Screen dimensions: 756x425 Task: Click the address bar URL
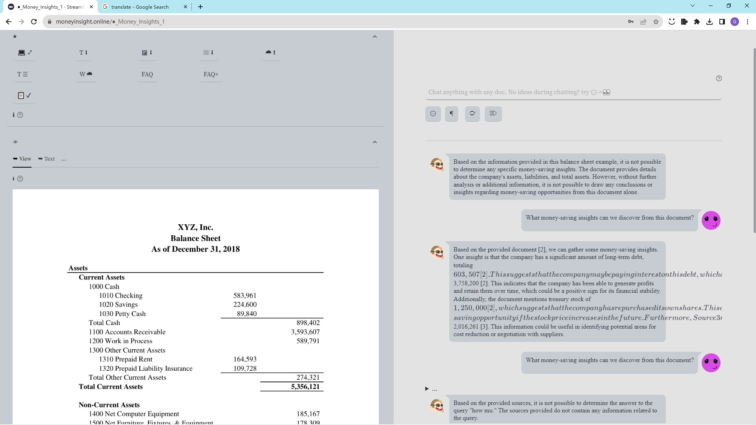(x=110, y=22)
